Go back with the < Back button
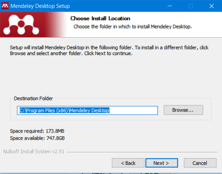222x174 pixels. [128, 163]
